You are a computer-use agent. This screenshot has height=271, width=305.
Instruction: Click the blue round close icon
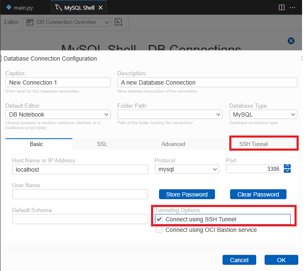pos(291,41)
